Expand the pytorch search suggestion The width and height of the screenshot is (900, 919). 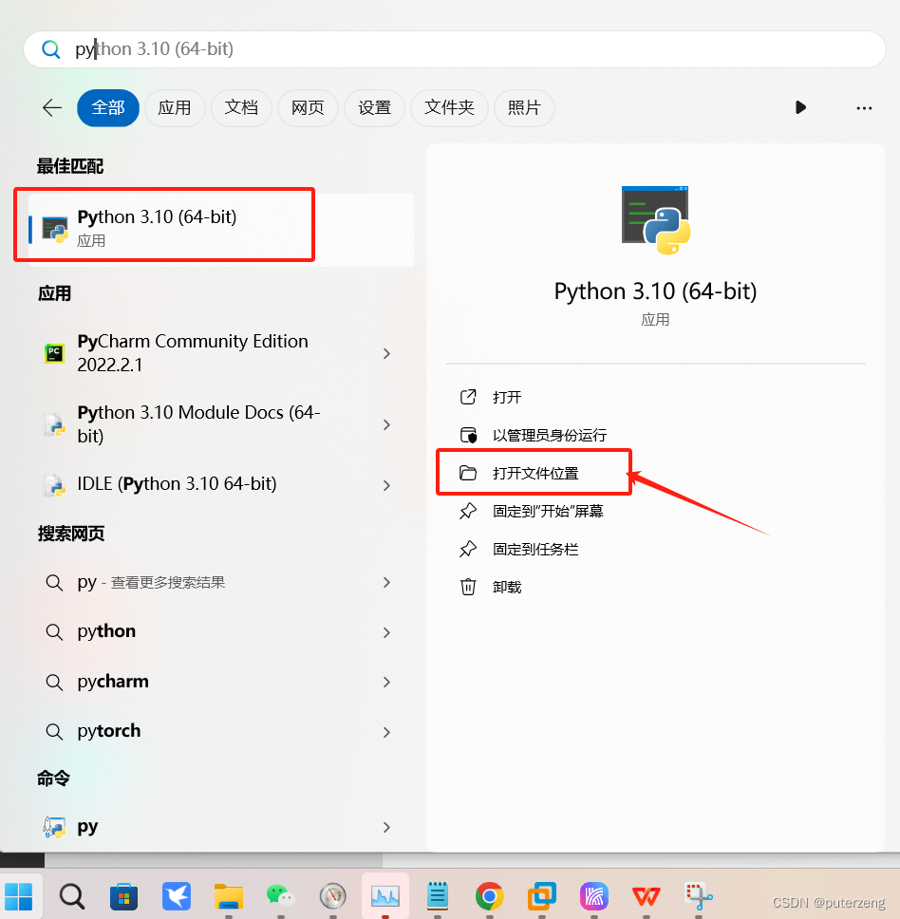pos(108,731)
